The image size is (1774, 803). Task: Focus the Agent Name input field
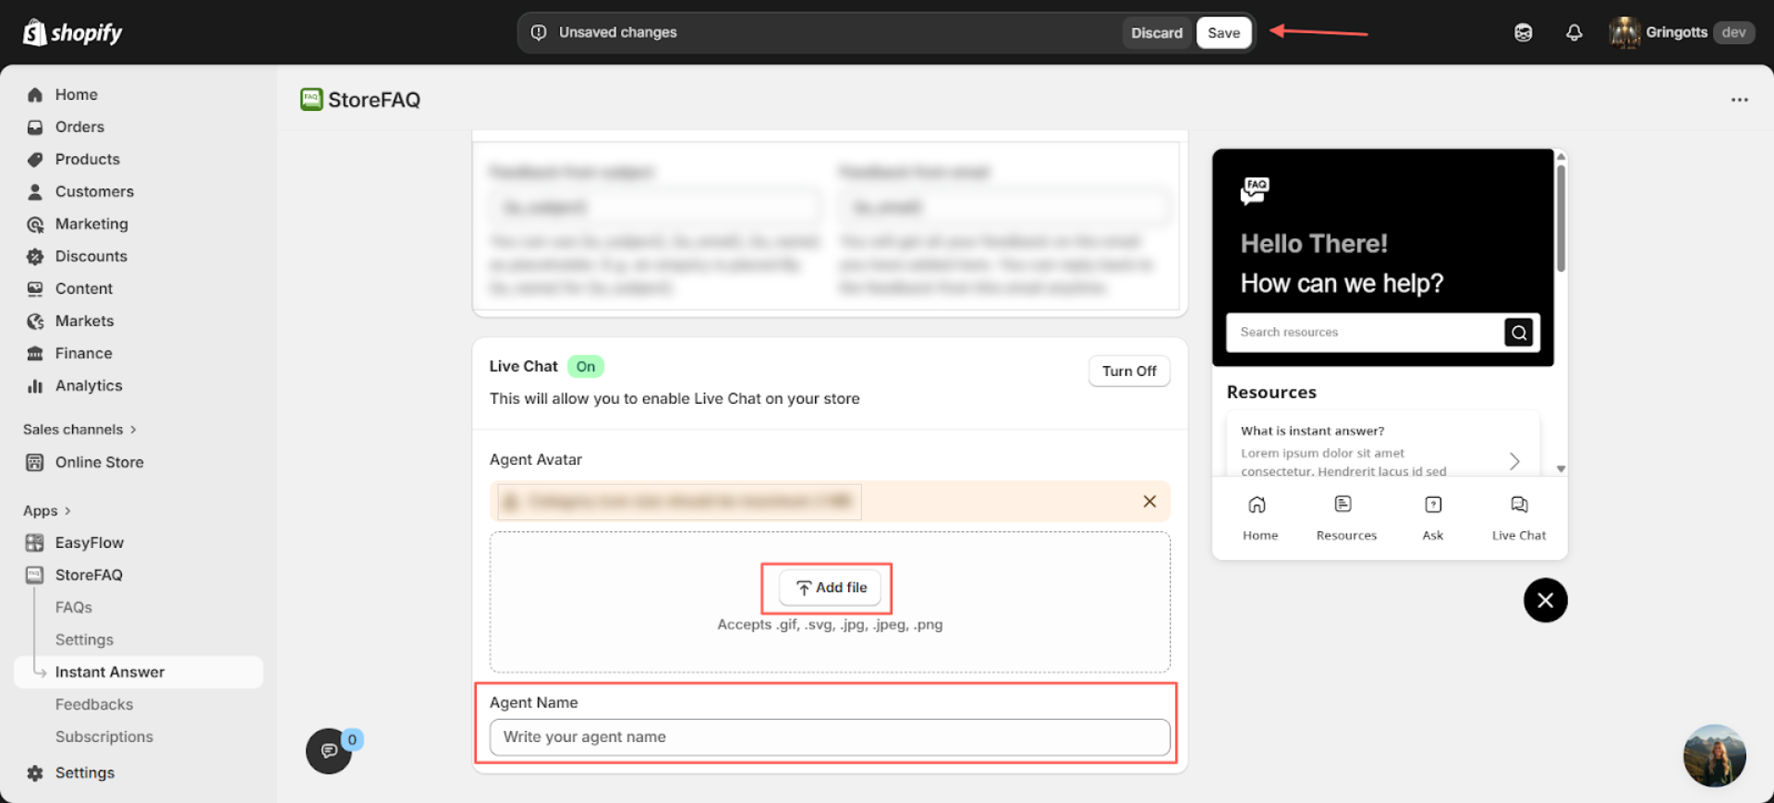[x=830, y=736]
